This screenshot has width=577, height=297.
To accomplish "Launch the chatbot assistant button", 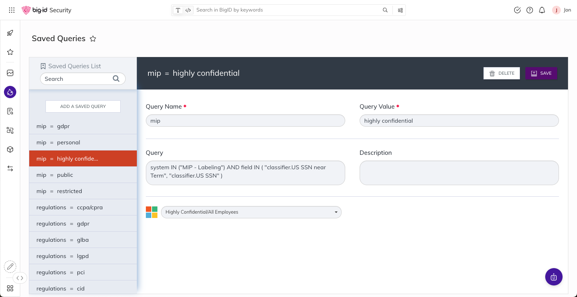I will tap(554, 277).
